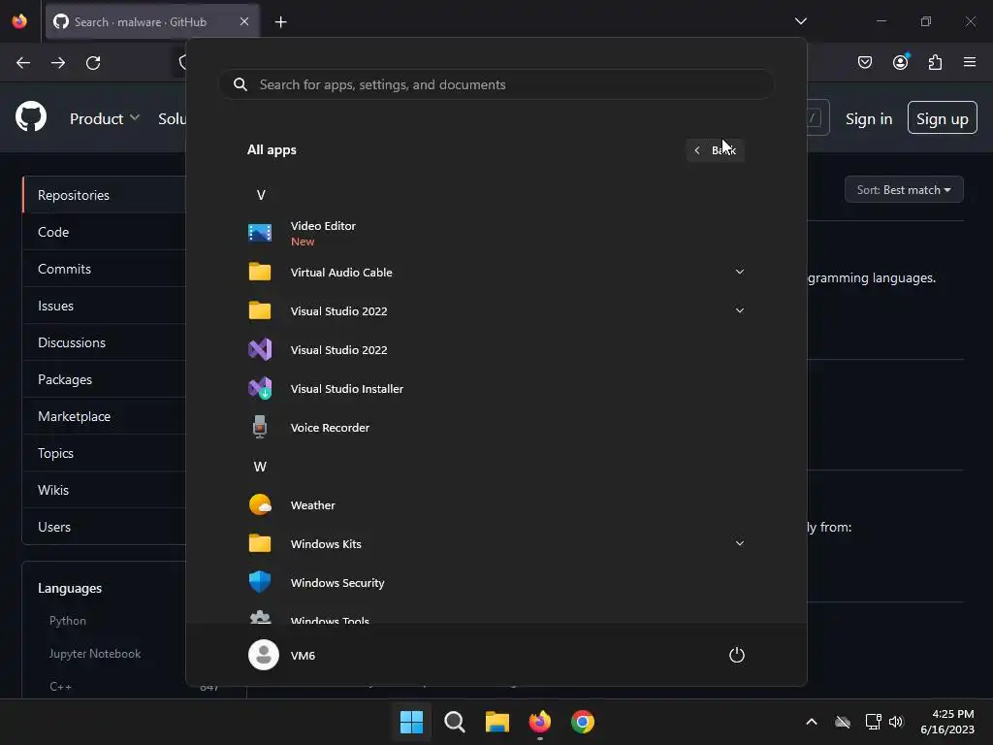Launch Windows Security shield icon

pos(260,582)
